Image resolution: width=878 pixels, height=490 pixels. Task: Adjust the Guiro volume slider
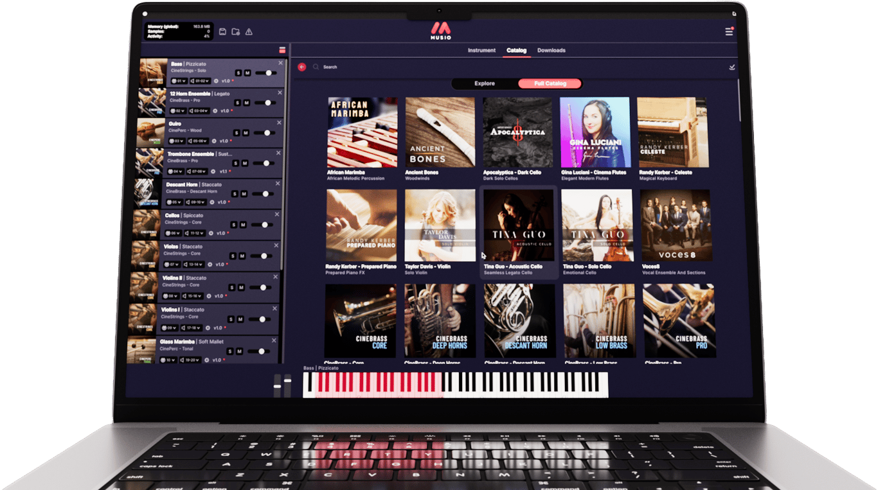pyautogui.click(x=264, y=133)
